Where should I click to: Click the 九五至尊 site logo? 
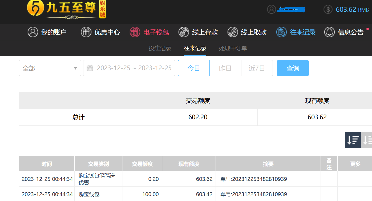66,10
